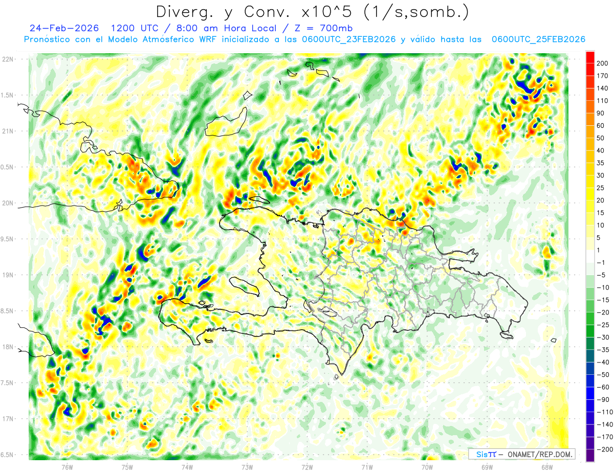Click latitude label '18N'

pos(8,347)
